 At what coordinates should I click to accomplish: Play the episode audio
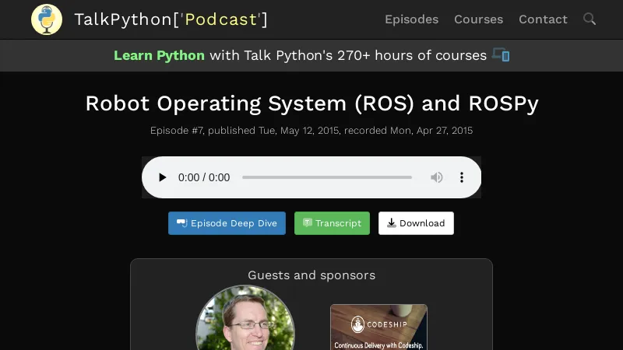[162, 177]
